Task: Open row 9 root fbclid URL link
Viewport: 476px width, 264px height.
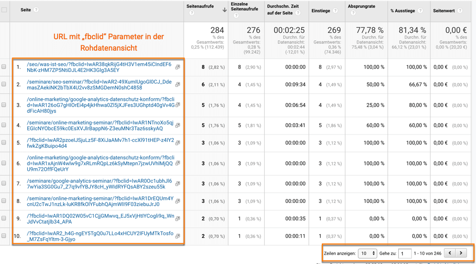Action: [x=101, y=219]
